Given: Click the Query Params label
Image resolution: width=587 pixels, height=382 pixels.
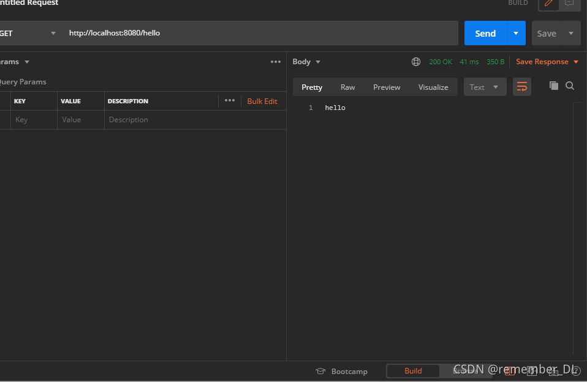Looking at the screenshot, I should pyautogui.click(x=23, y=82).
